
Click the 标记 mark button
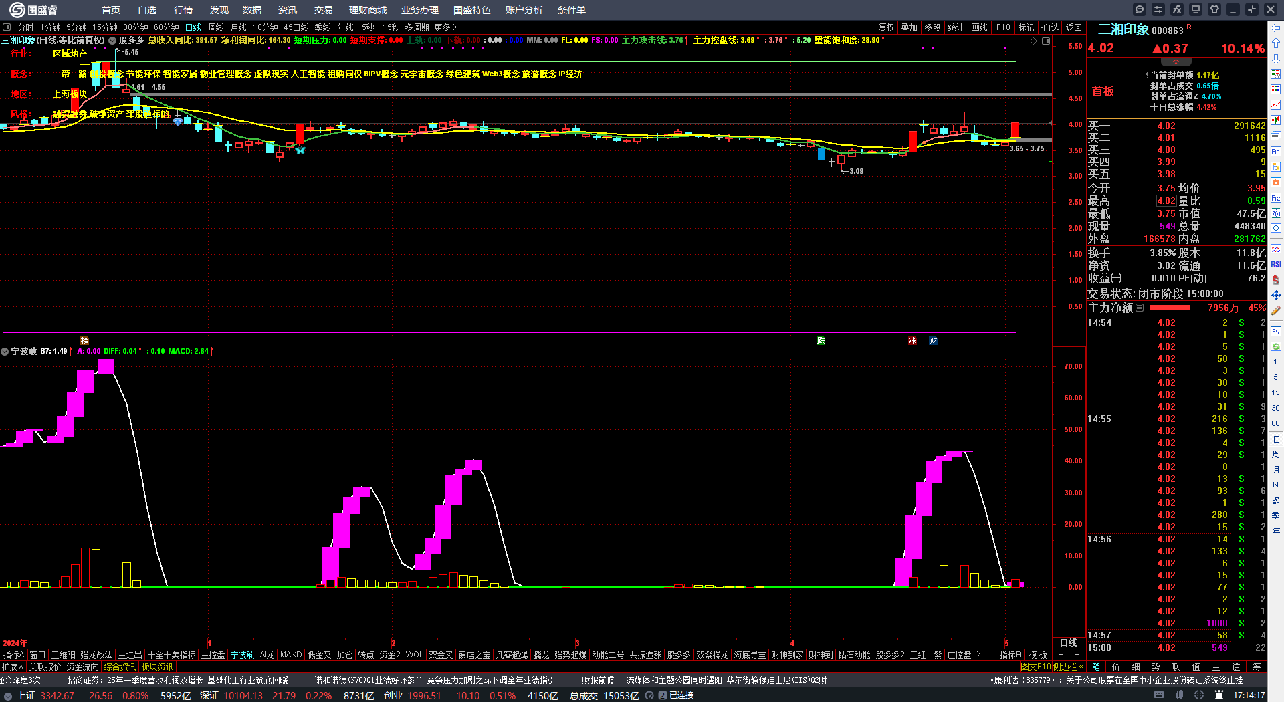[1026, 27]
